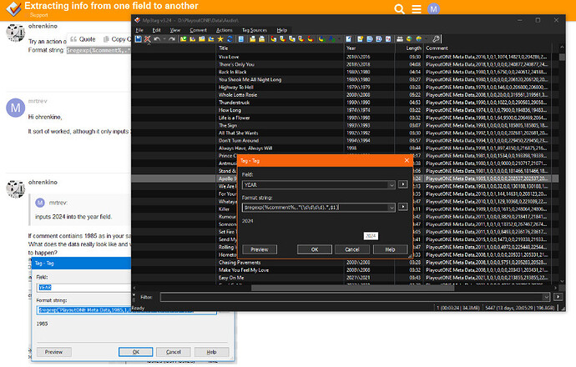The height and width of the screenshot is (367, 576).
Task: Open the forum search magnifier icon
Action: tap(399, 9)
